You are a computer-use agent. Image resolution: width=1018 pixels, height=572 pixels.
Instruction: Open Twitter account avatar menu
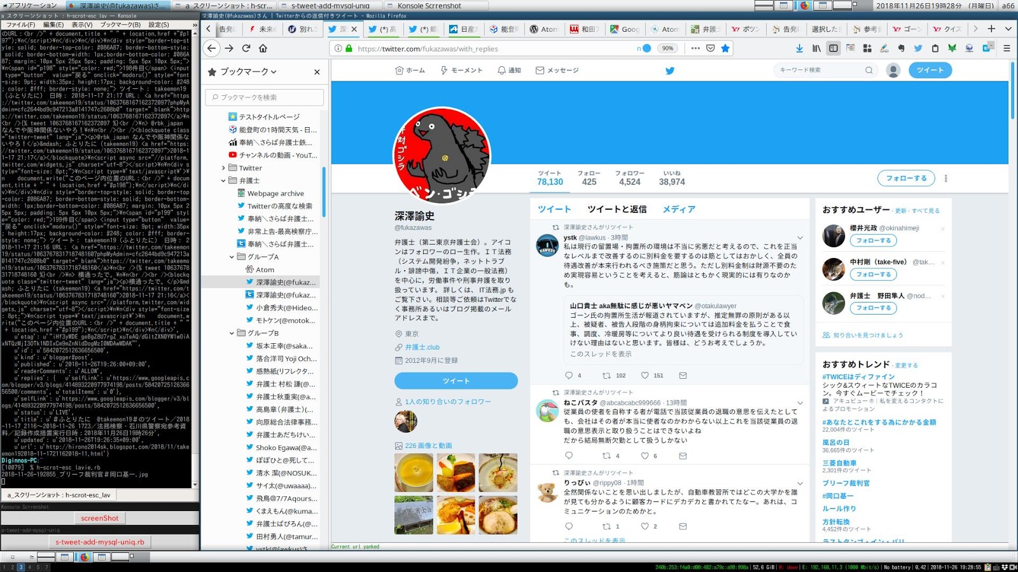coord(893,71)
